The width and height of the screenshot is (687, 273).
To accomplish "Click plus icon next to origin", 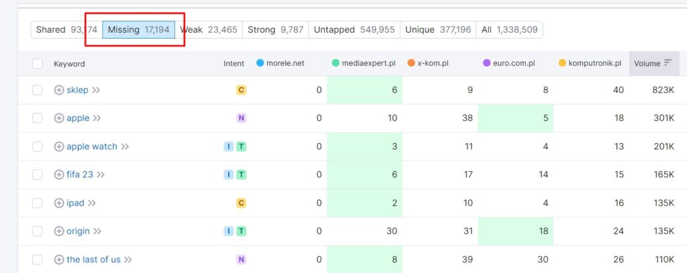I will click(59, 231).
